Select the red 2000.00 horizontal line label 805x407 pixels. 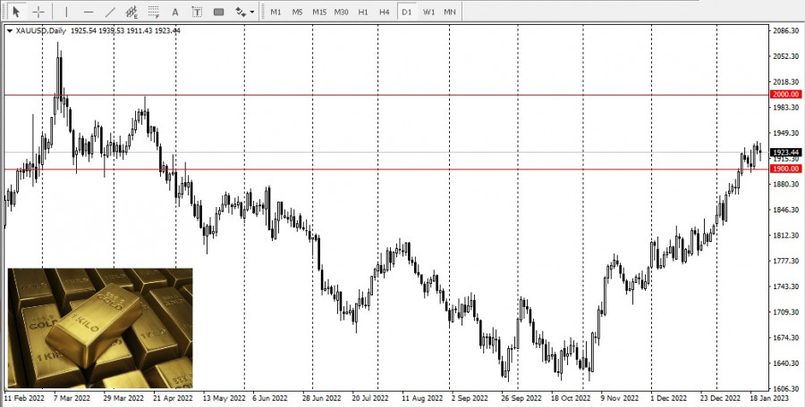tap(785, 95)
